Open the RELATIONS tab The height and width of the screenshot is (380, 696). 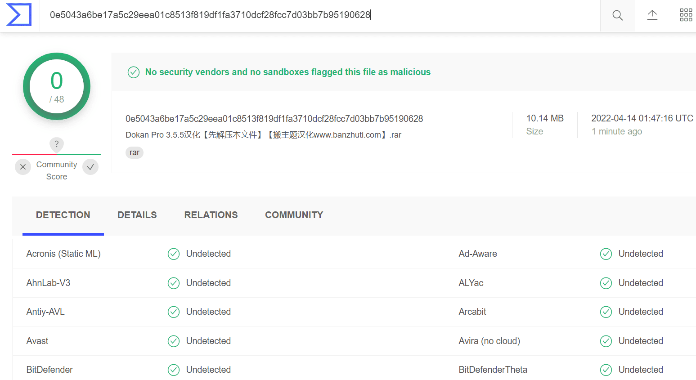point(211,215)
